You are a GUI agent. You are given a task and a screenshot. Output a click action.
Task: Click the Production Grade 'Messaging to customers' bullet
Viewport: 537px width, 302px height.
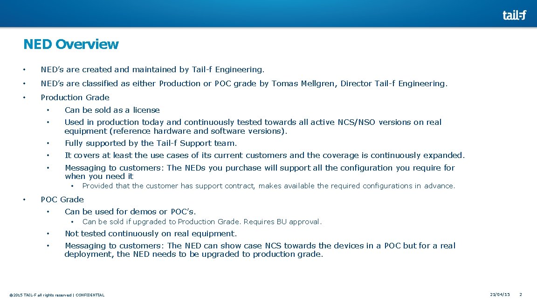[260, 172]
